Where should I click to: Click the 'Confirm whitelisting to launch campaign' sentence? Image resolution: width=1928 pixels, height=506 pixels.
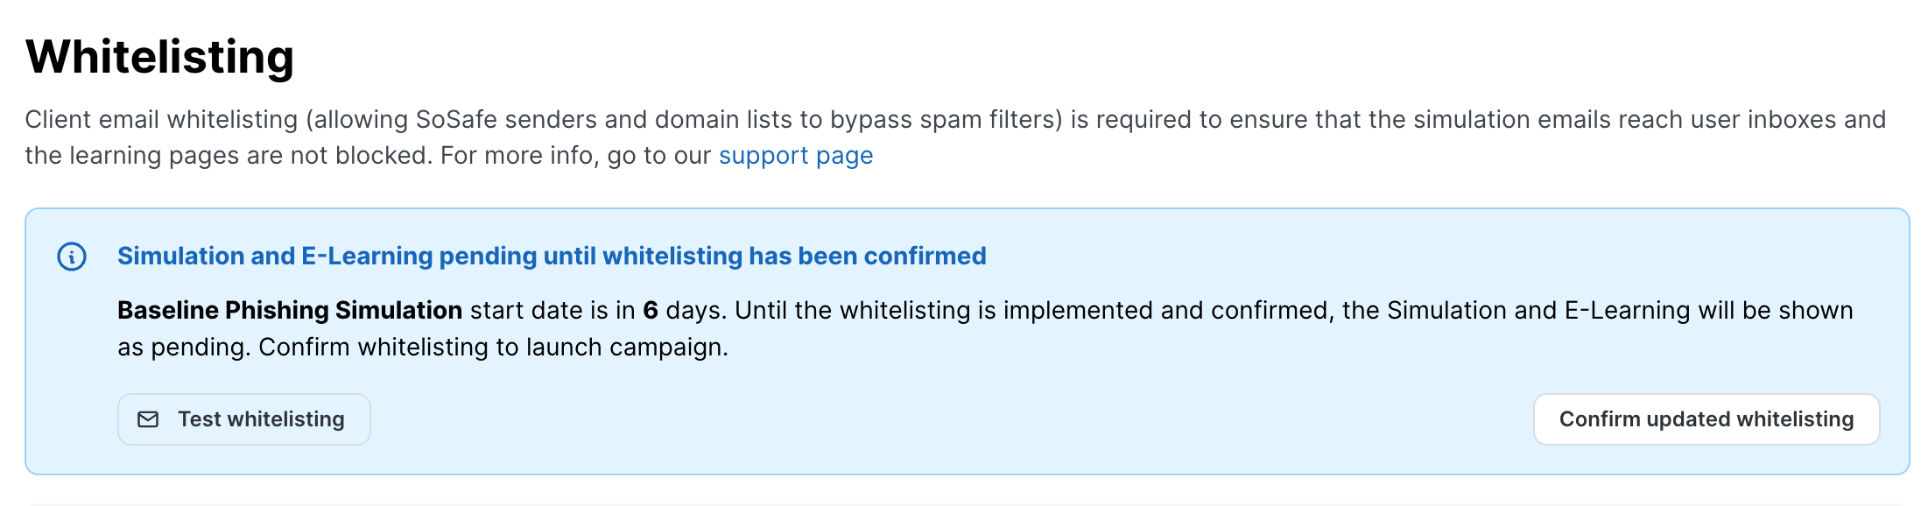click(x=493, y=348)
